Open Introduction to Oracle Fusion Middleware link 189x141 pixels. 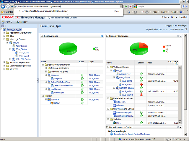(x=129, y=134)
